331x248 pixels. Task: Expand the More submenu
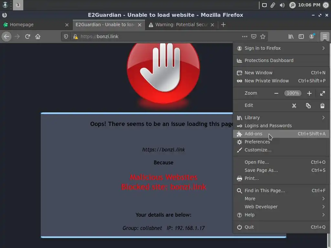click(281, 199)
